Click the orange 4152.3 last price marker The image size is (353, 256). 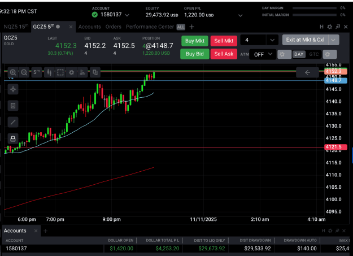point(335,71)
